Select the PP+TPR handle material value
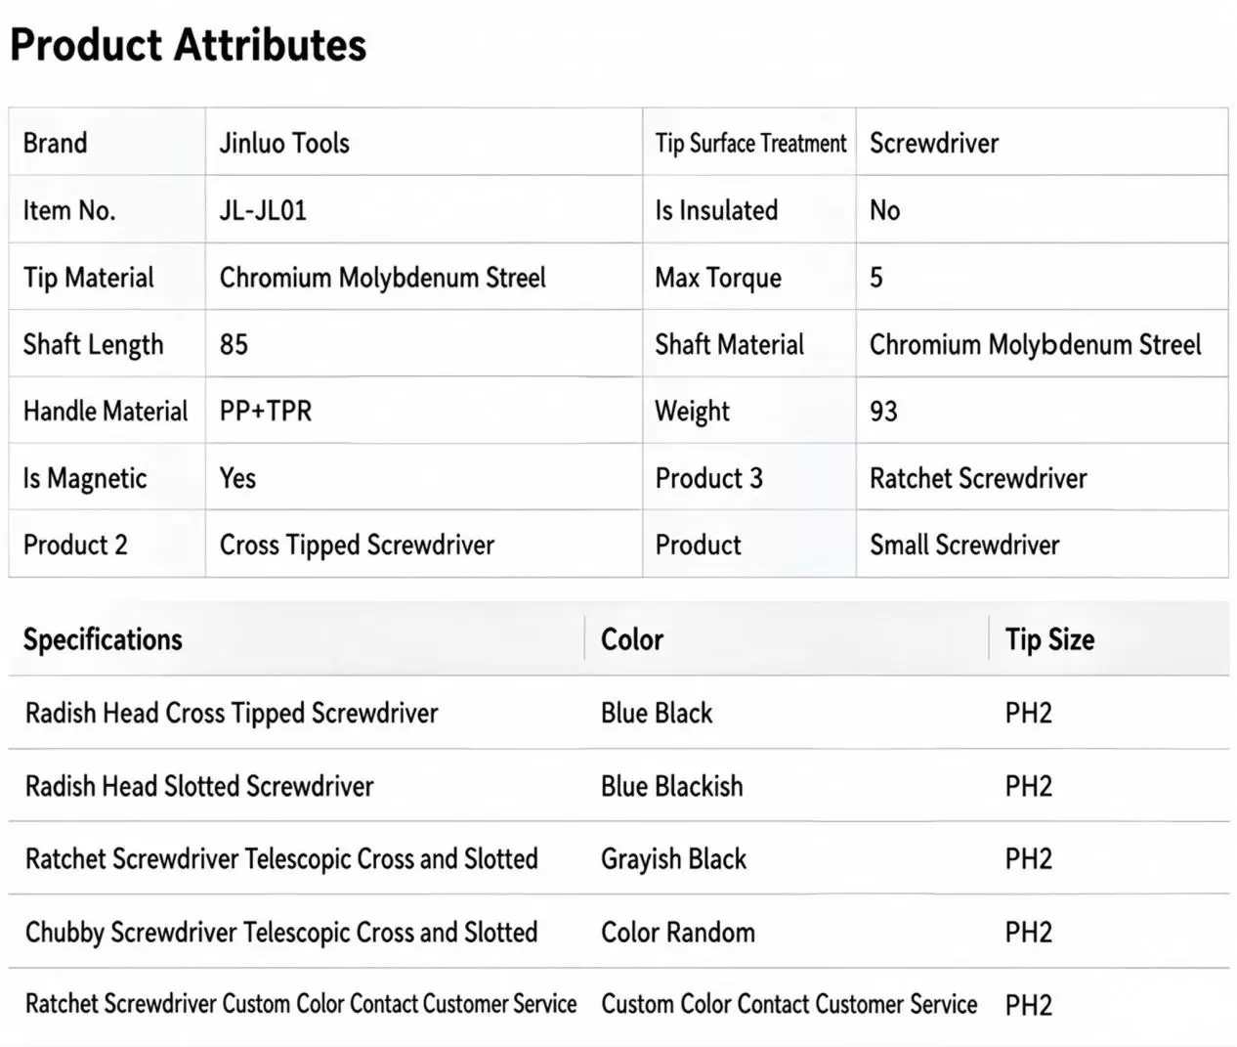This screenshot has height=1047, width=1237. tap(266, 411)
